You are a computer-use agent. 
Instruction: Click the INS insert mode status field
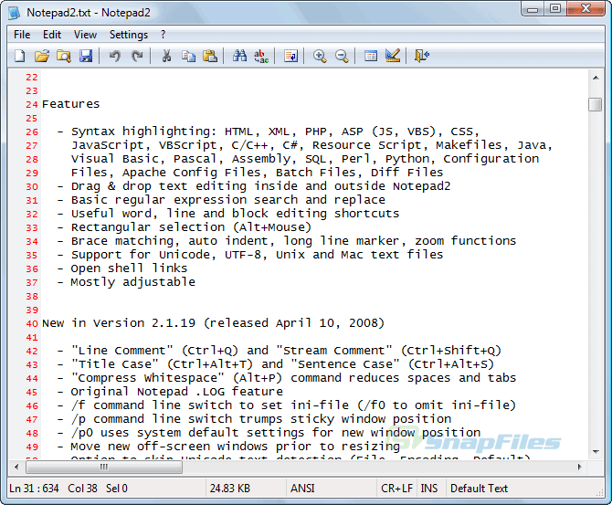point(429,489)
